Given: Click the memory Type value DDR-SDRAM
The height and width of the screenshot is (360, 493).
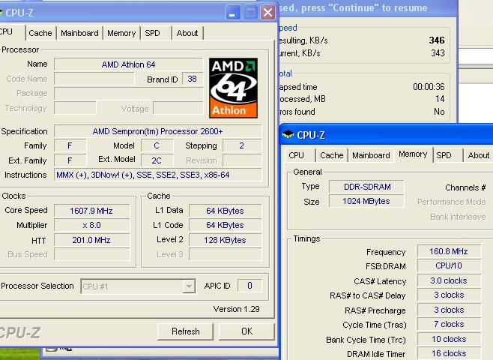Looking at the screenshot, I should pyautogui.click(x=366, y=187).
